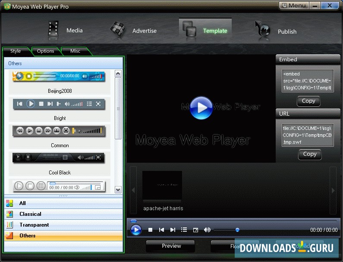
Task: Select the apache-jet harris video thumbnail
Action: pyautogui.click(x=162, y=186)
